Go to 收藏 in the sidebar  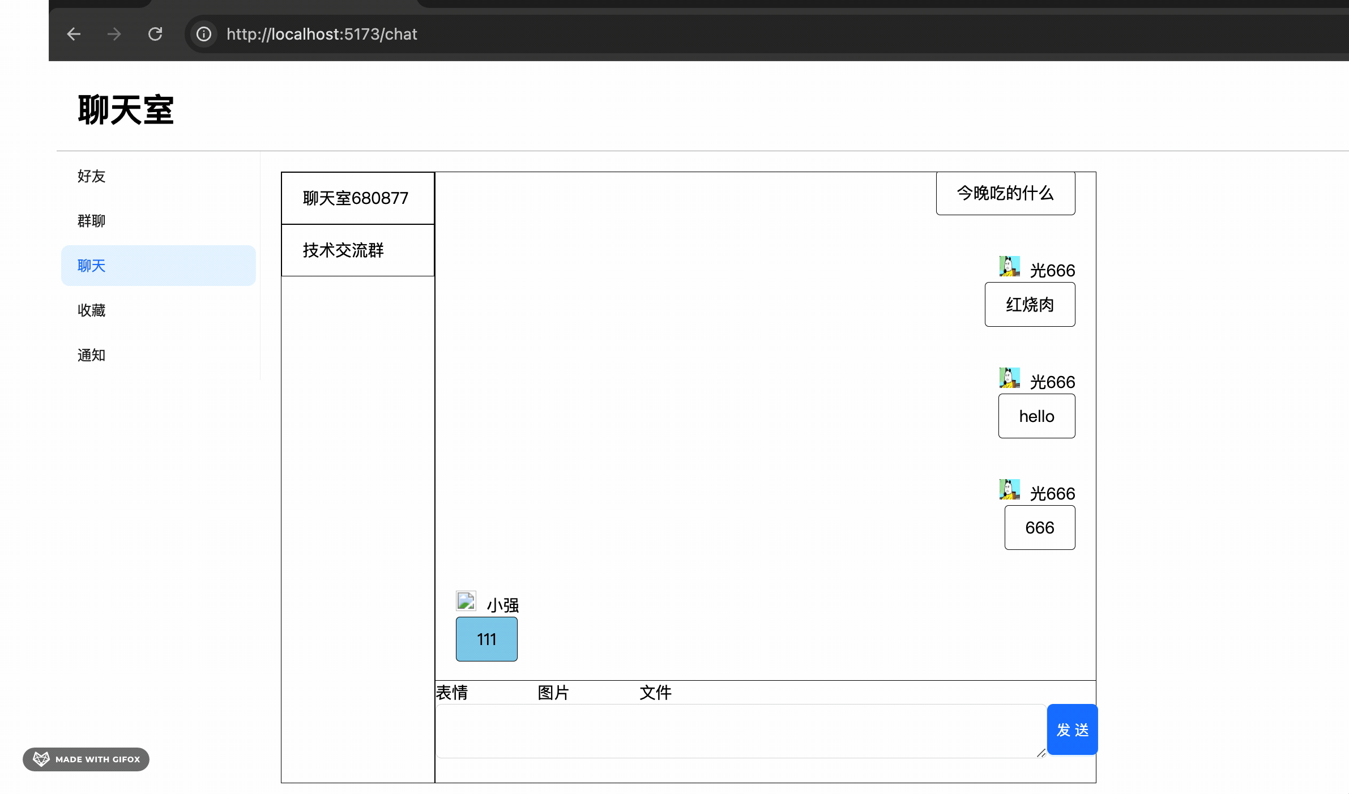coord(92,310)
